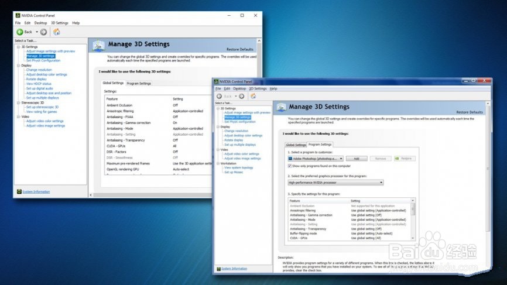Image resolution: width=507 pixels, height=285 pixels.
Task: Open 3D Settings menu in left NVIDIA window
Action: coord(60,23)
